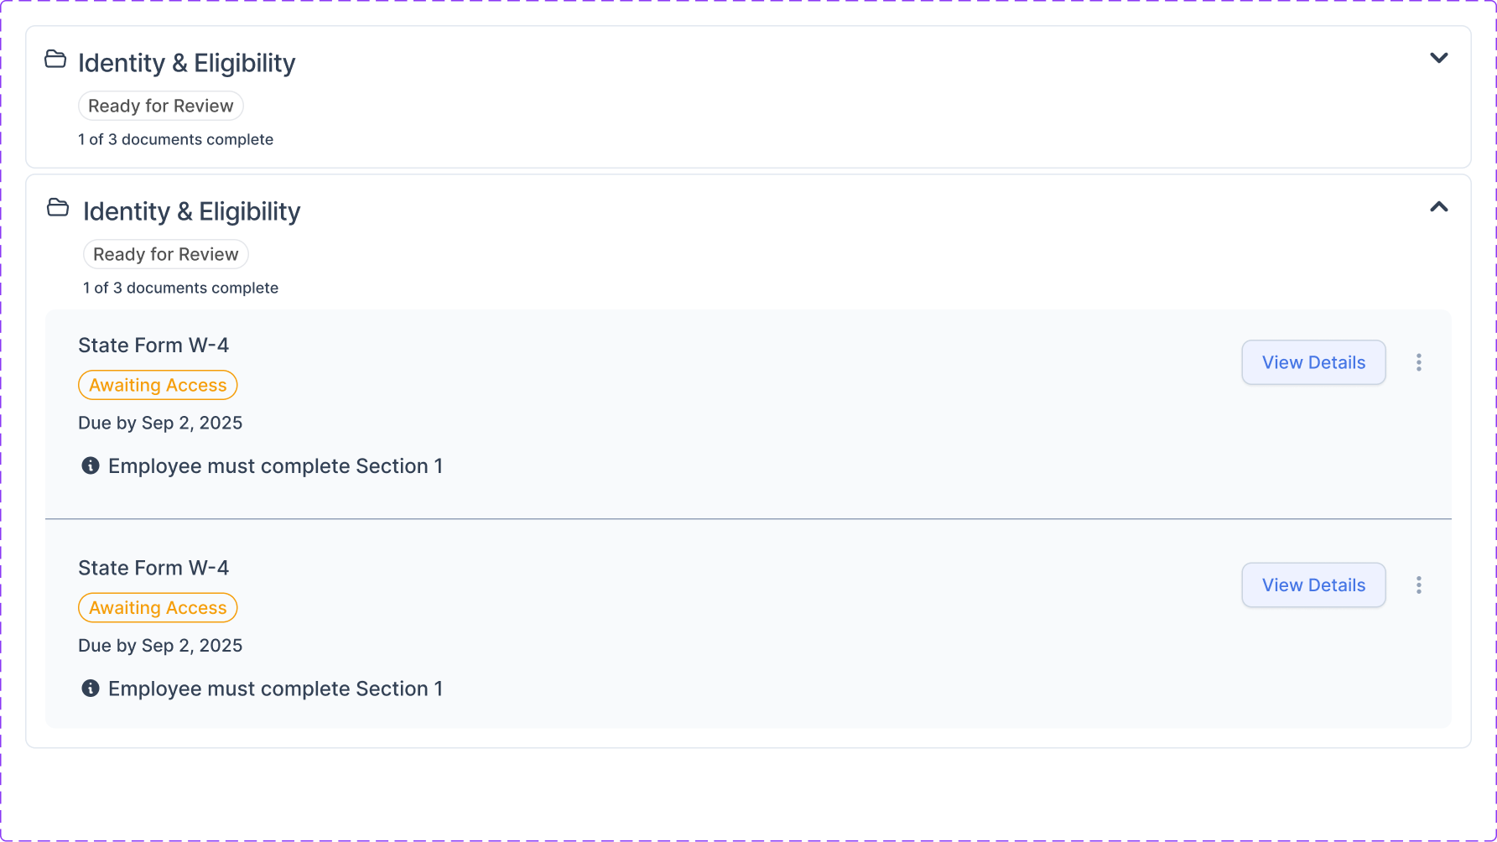Open three-dot menu for first State Form W-4
This screenshot has width=1497, height=842.
click(x=1418, y=362)
